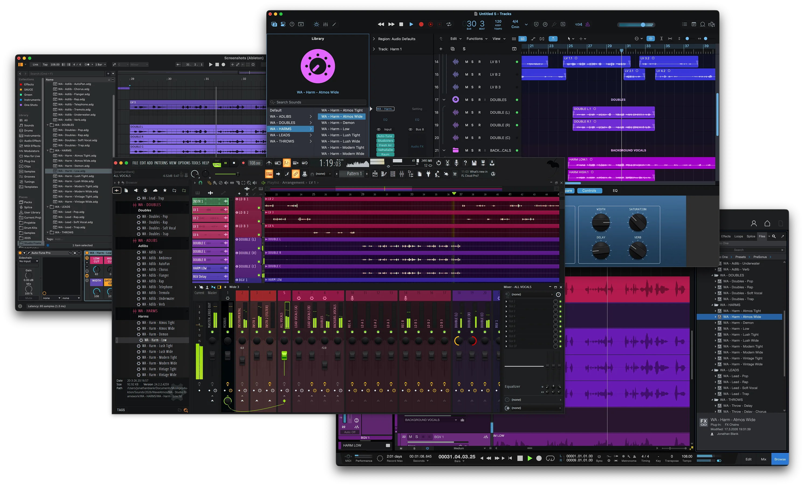
Task: Select Audio Effects in Ableton library
Action: (30, 141)
